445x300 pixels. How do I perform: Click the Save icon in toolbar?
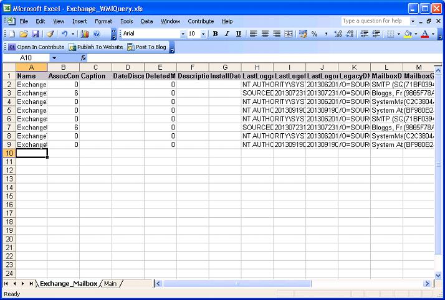(x=36, y=34)
